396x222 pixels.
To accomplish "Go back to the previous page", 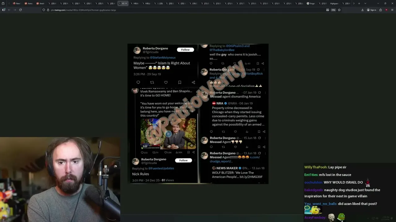I will pos(9,10).
